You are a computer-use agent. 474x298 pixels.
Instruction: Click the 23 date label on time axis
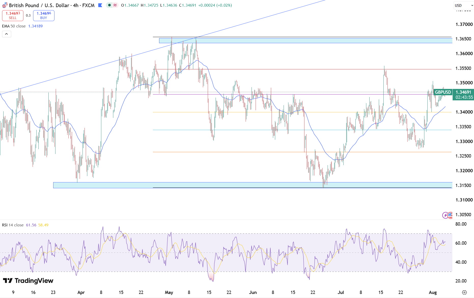[53, 292]
